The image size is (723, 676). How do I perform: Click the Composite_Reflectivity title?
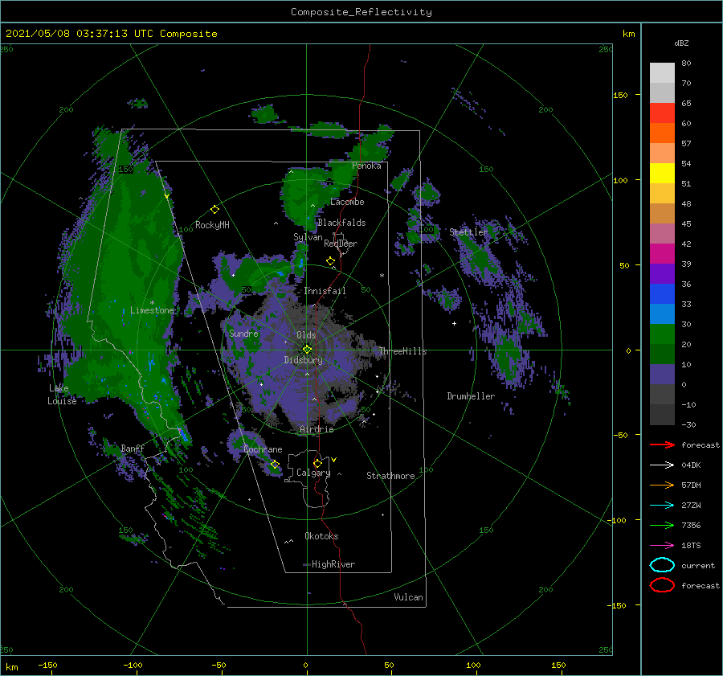coord(361,12)
